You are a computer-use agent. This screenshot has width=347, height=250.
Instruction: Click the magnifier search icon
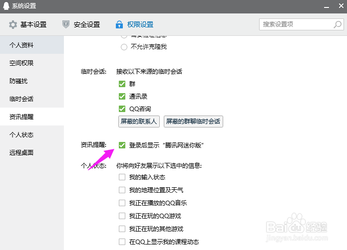[338, 24]
